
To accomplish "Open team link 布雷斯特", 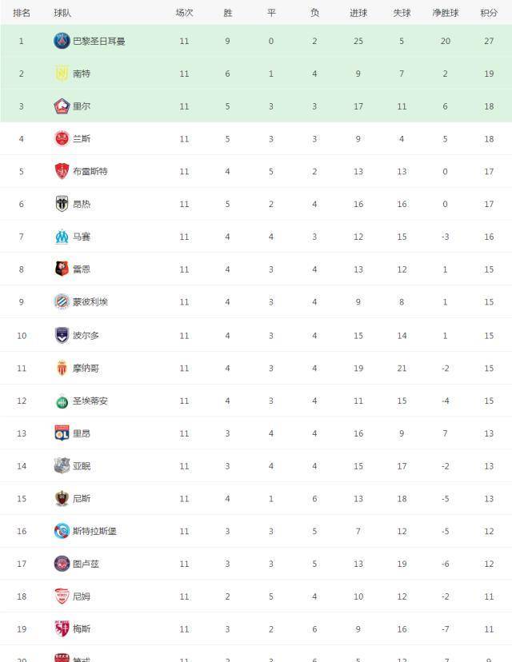I will pyautogui.click(x=90, y=171).
